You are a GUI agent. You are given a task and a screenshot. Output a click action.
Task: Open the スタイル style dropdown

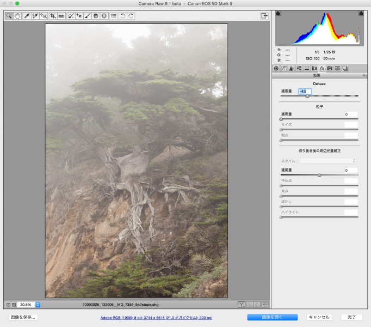(329, 161)
